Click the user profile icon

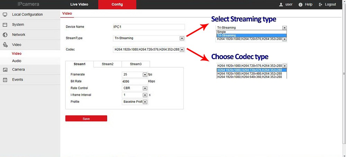click(281, 4)
